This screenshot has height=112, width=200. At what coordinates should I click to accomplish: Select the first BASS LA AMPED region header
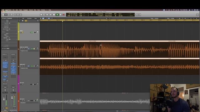coord(92,41)
